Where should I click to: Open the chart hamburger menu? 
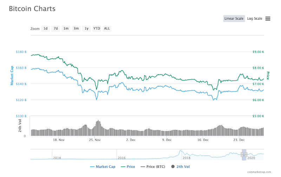pos(268,19)
